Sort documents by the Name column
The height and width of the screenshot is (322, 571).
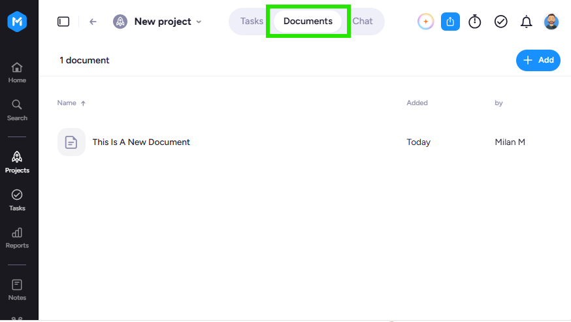67,103
